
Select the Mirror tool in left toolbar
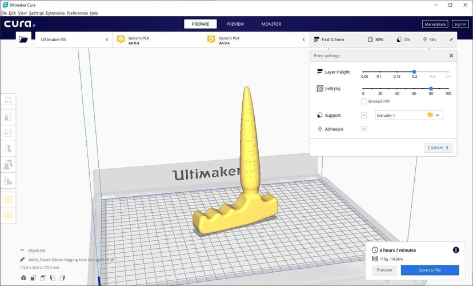[x=8, y=149]
